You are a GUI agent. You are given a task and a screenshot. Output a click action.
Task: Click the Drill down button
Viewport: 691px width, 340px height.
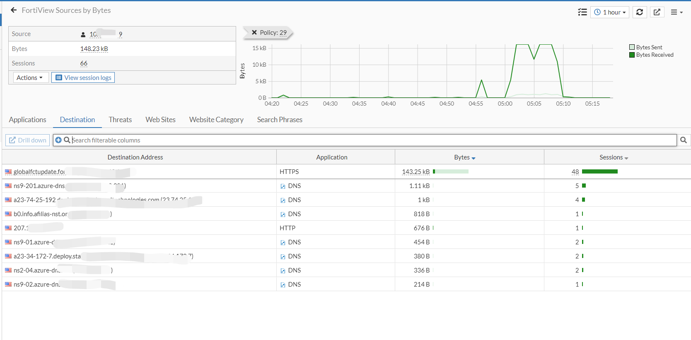27,140
